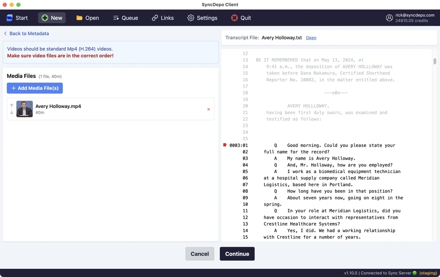Image resolution: width=440 pixels, height=277 pixels.
Task: Click the user account avatar icon
Action: [x=389, y=18]
